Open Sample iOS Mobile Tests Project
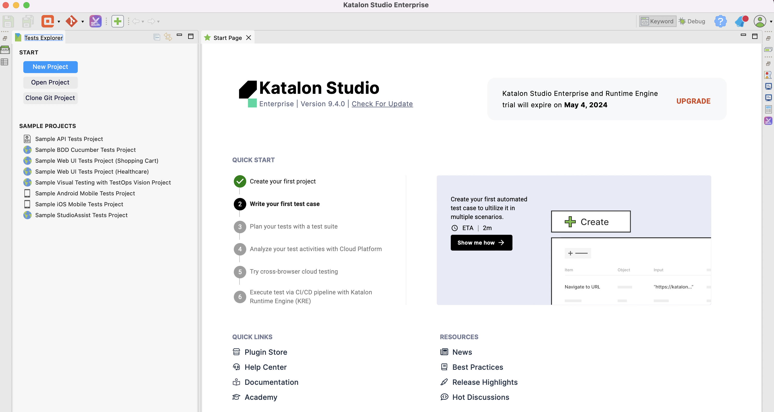This screenshot has width=774, height=412. click(74, 204)
